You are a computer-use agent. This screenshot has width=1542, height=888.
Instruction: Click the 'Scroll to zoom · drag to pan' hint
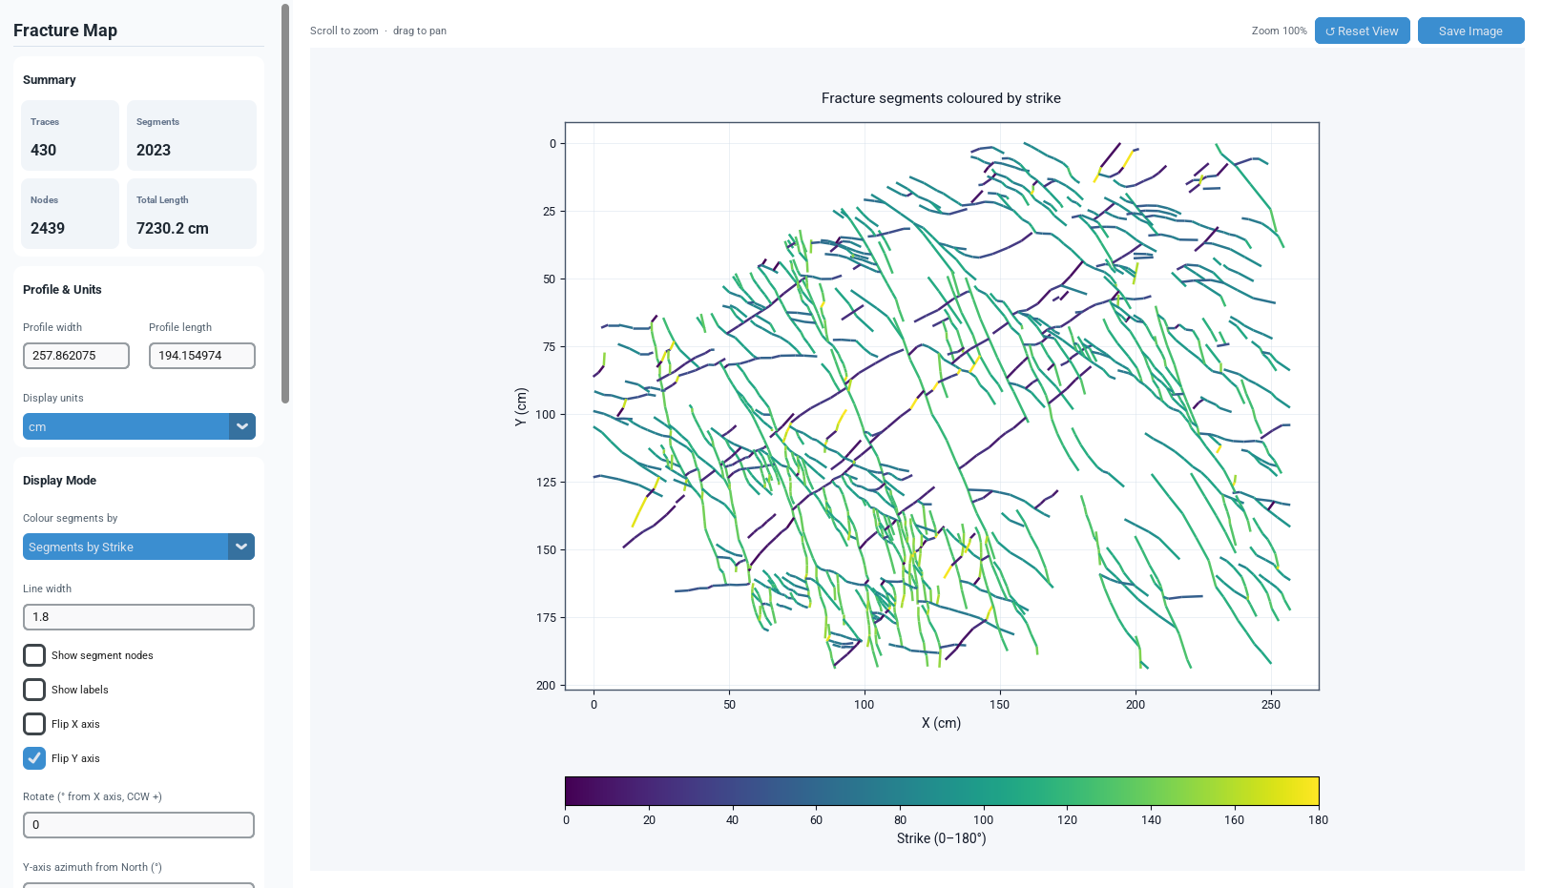point(378,31)
